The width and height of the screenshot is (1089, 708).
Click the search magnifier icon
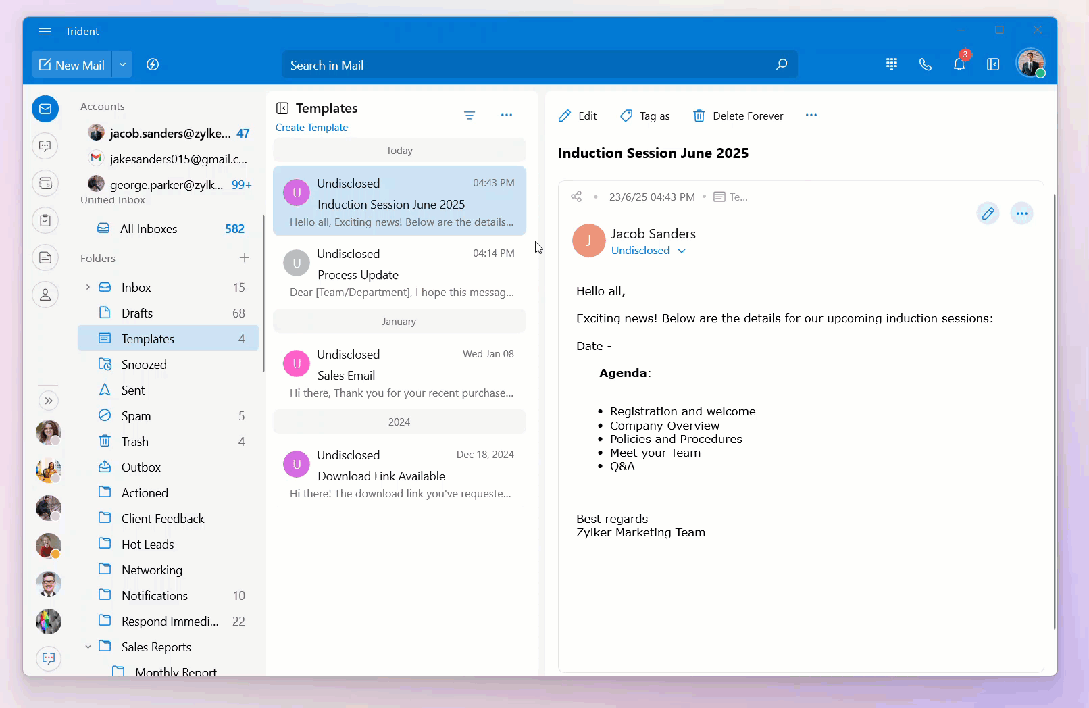(x=782, y=65)
